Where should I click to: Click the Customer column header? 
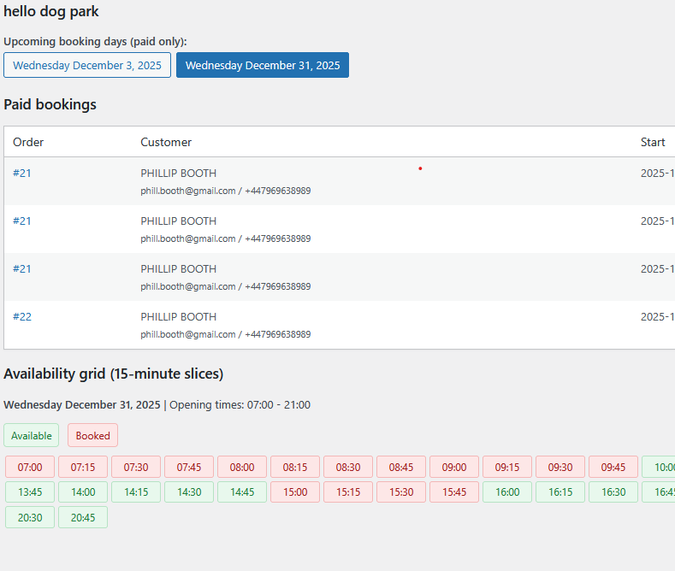[x=166, y=142]
